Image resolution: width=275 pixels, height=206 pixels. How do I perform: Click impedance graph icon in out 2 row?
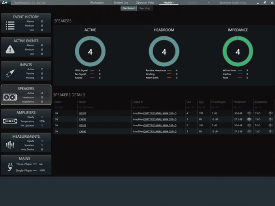[270, 125]
